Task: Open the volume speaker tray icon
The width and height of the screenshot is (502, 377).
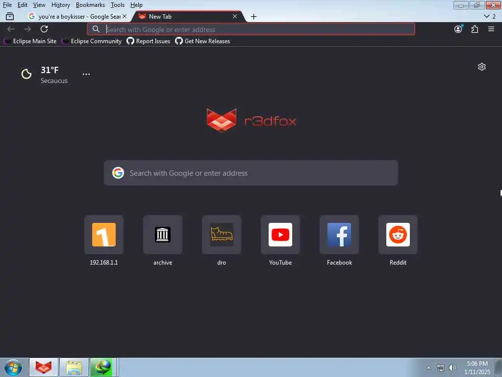Action: point(452,368)
